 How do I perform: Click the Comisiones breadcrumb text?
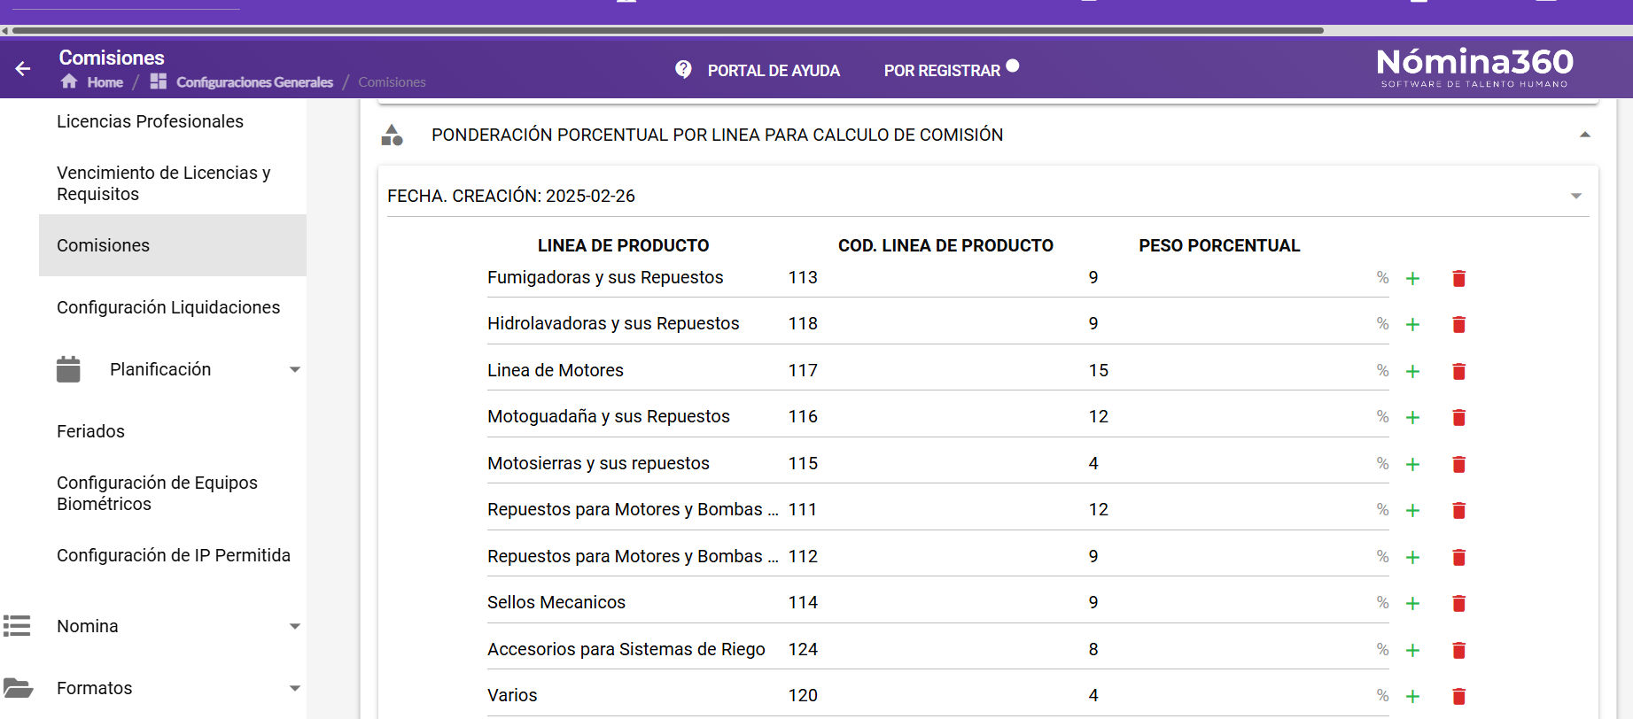point(392,82)
